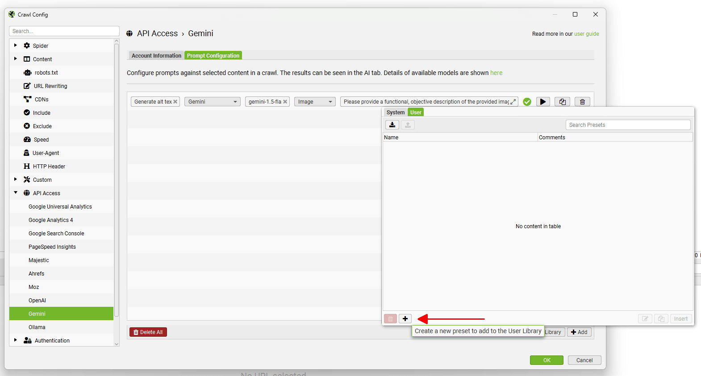The height and width of the screenshot is (376, 701).
Task: Open the Image content type dropdown
Action: [x=315, y=102]
